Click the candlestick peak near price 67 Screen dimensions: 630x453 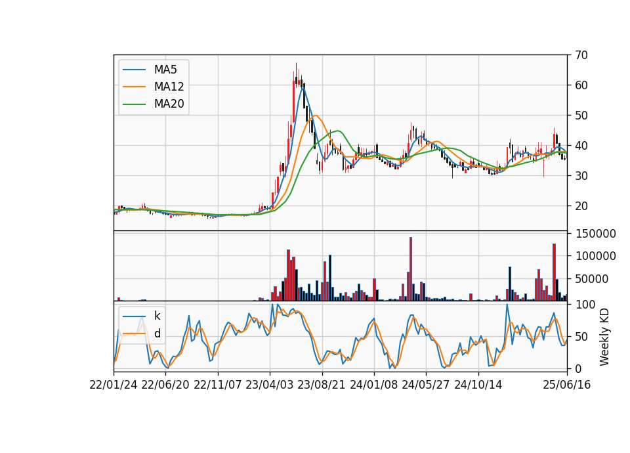pyautogui.click(x=296, y=74)
